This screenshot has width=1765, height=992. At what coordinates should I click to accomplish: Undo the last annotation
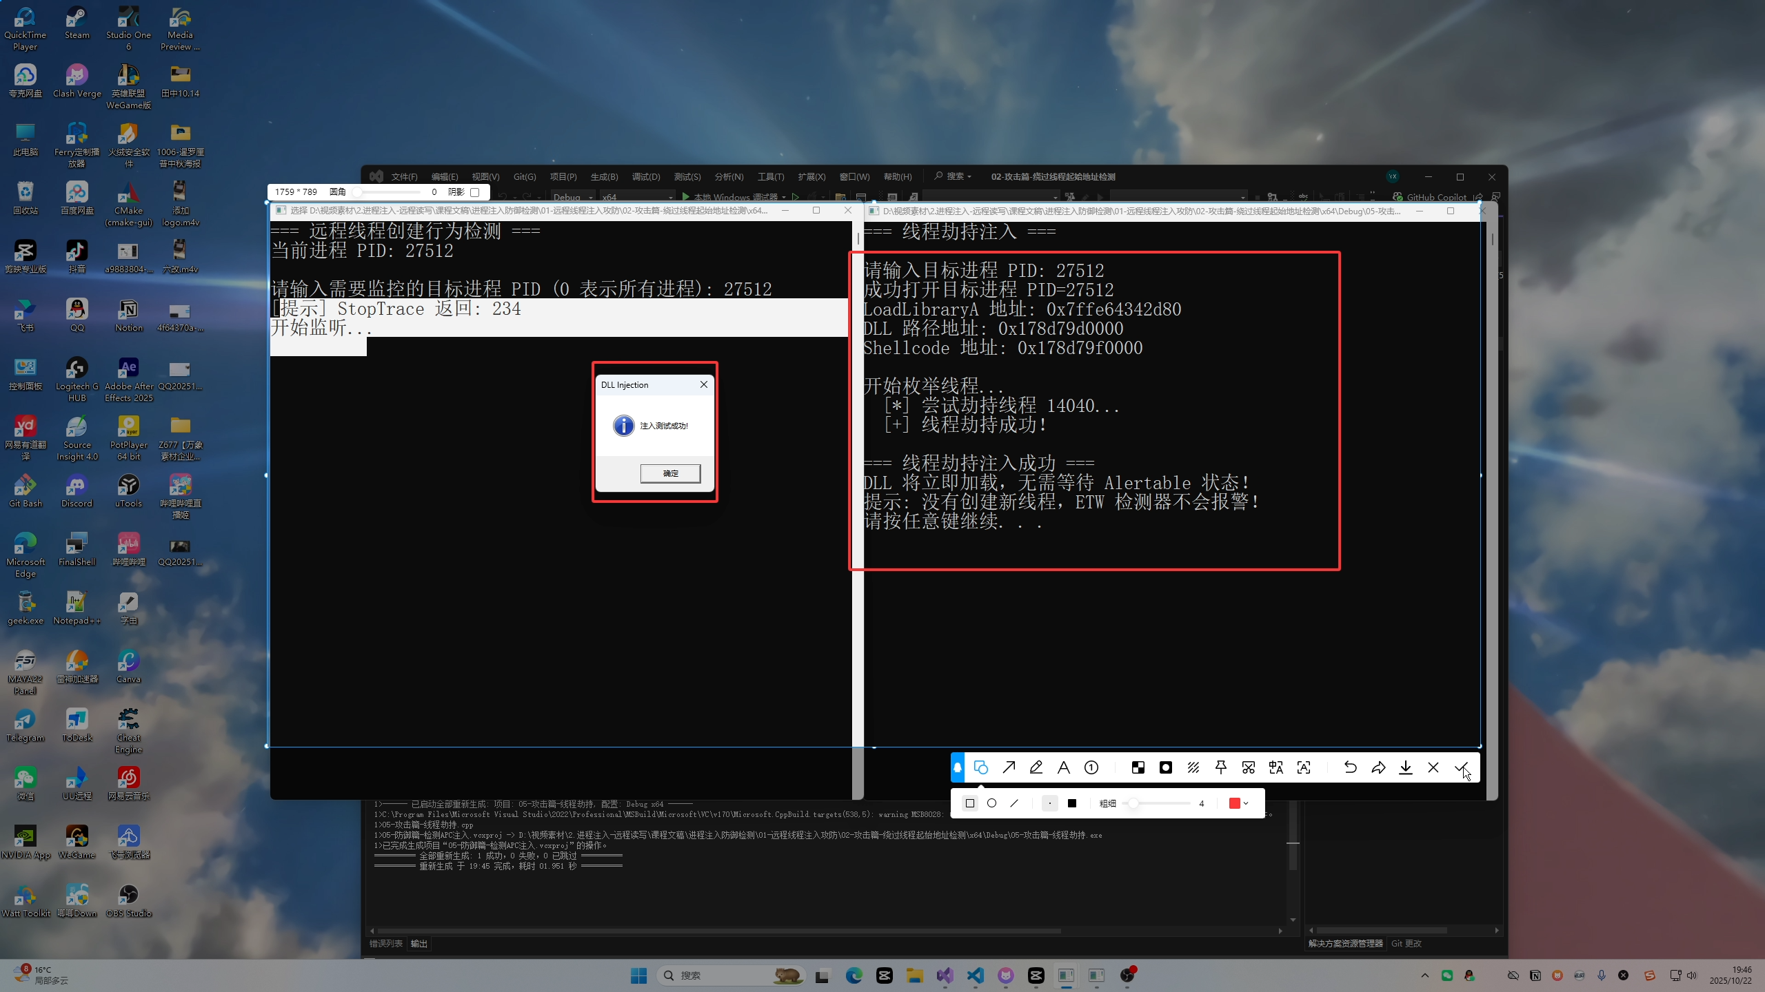(1351, 767)
